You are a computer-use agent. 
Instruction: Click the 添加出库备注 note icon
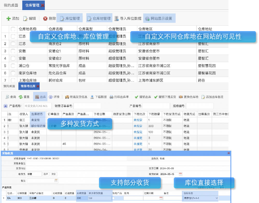pos(203,97)
